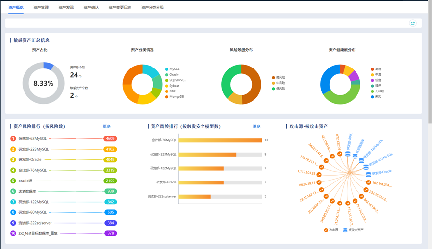
Task: Switch to the 资产管理 tab
Action: click(41, 7)
